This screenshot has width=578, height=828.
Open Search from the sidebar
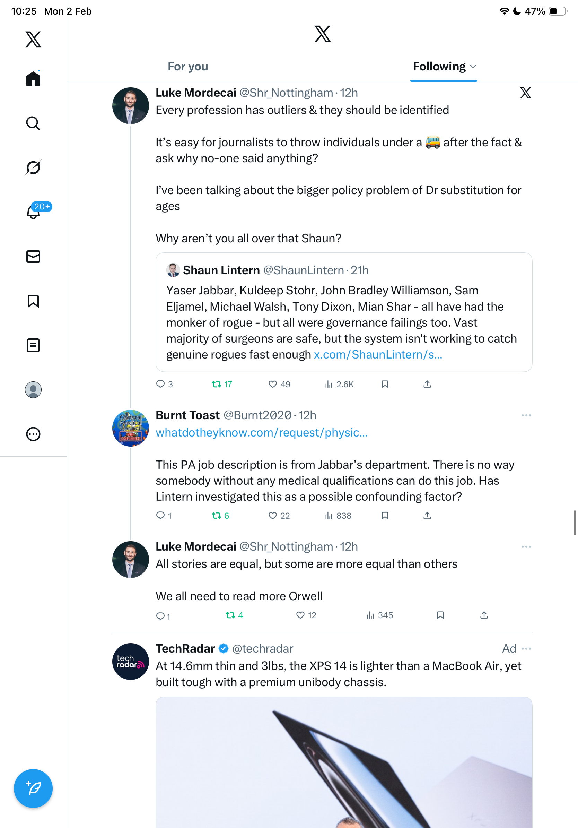[x=33, y=123]
